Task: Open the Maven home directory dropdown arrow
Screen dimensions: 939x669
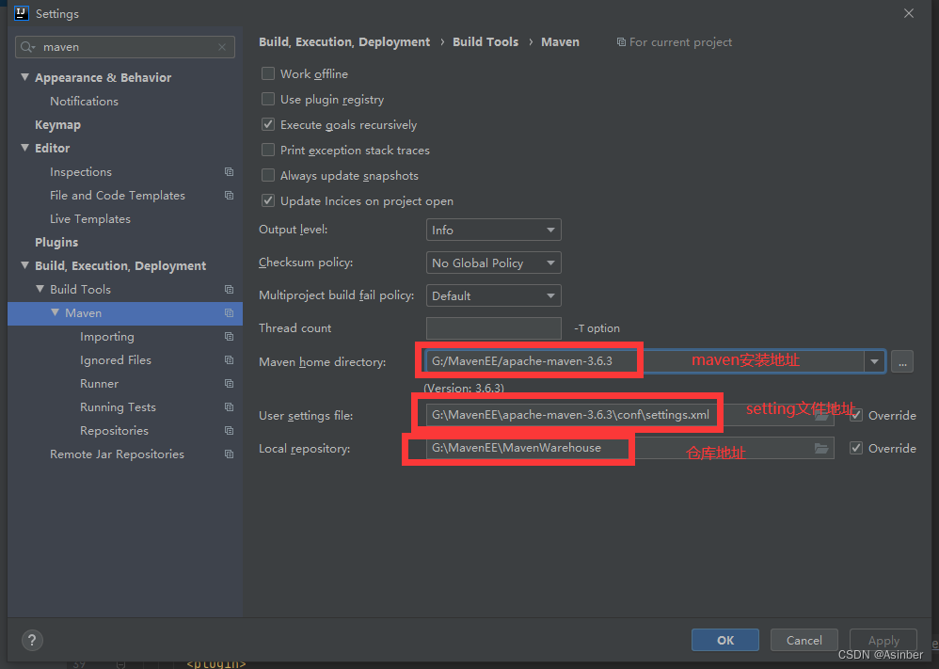Action: tap(874, 361)
